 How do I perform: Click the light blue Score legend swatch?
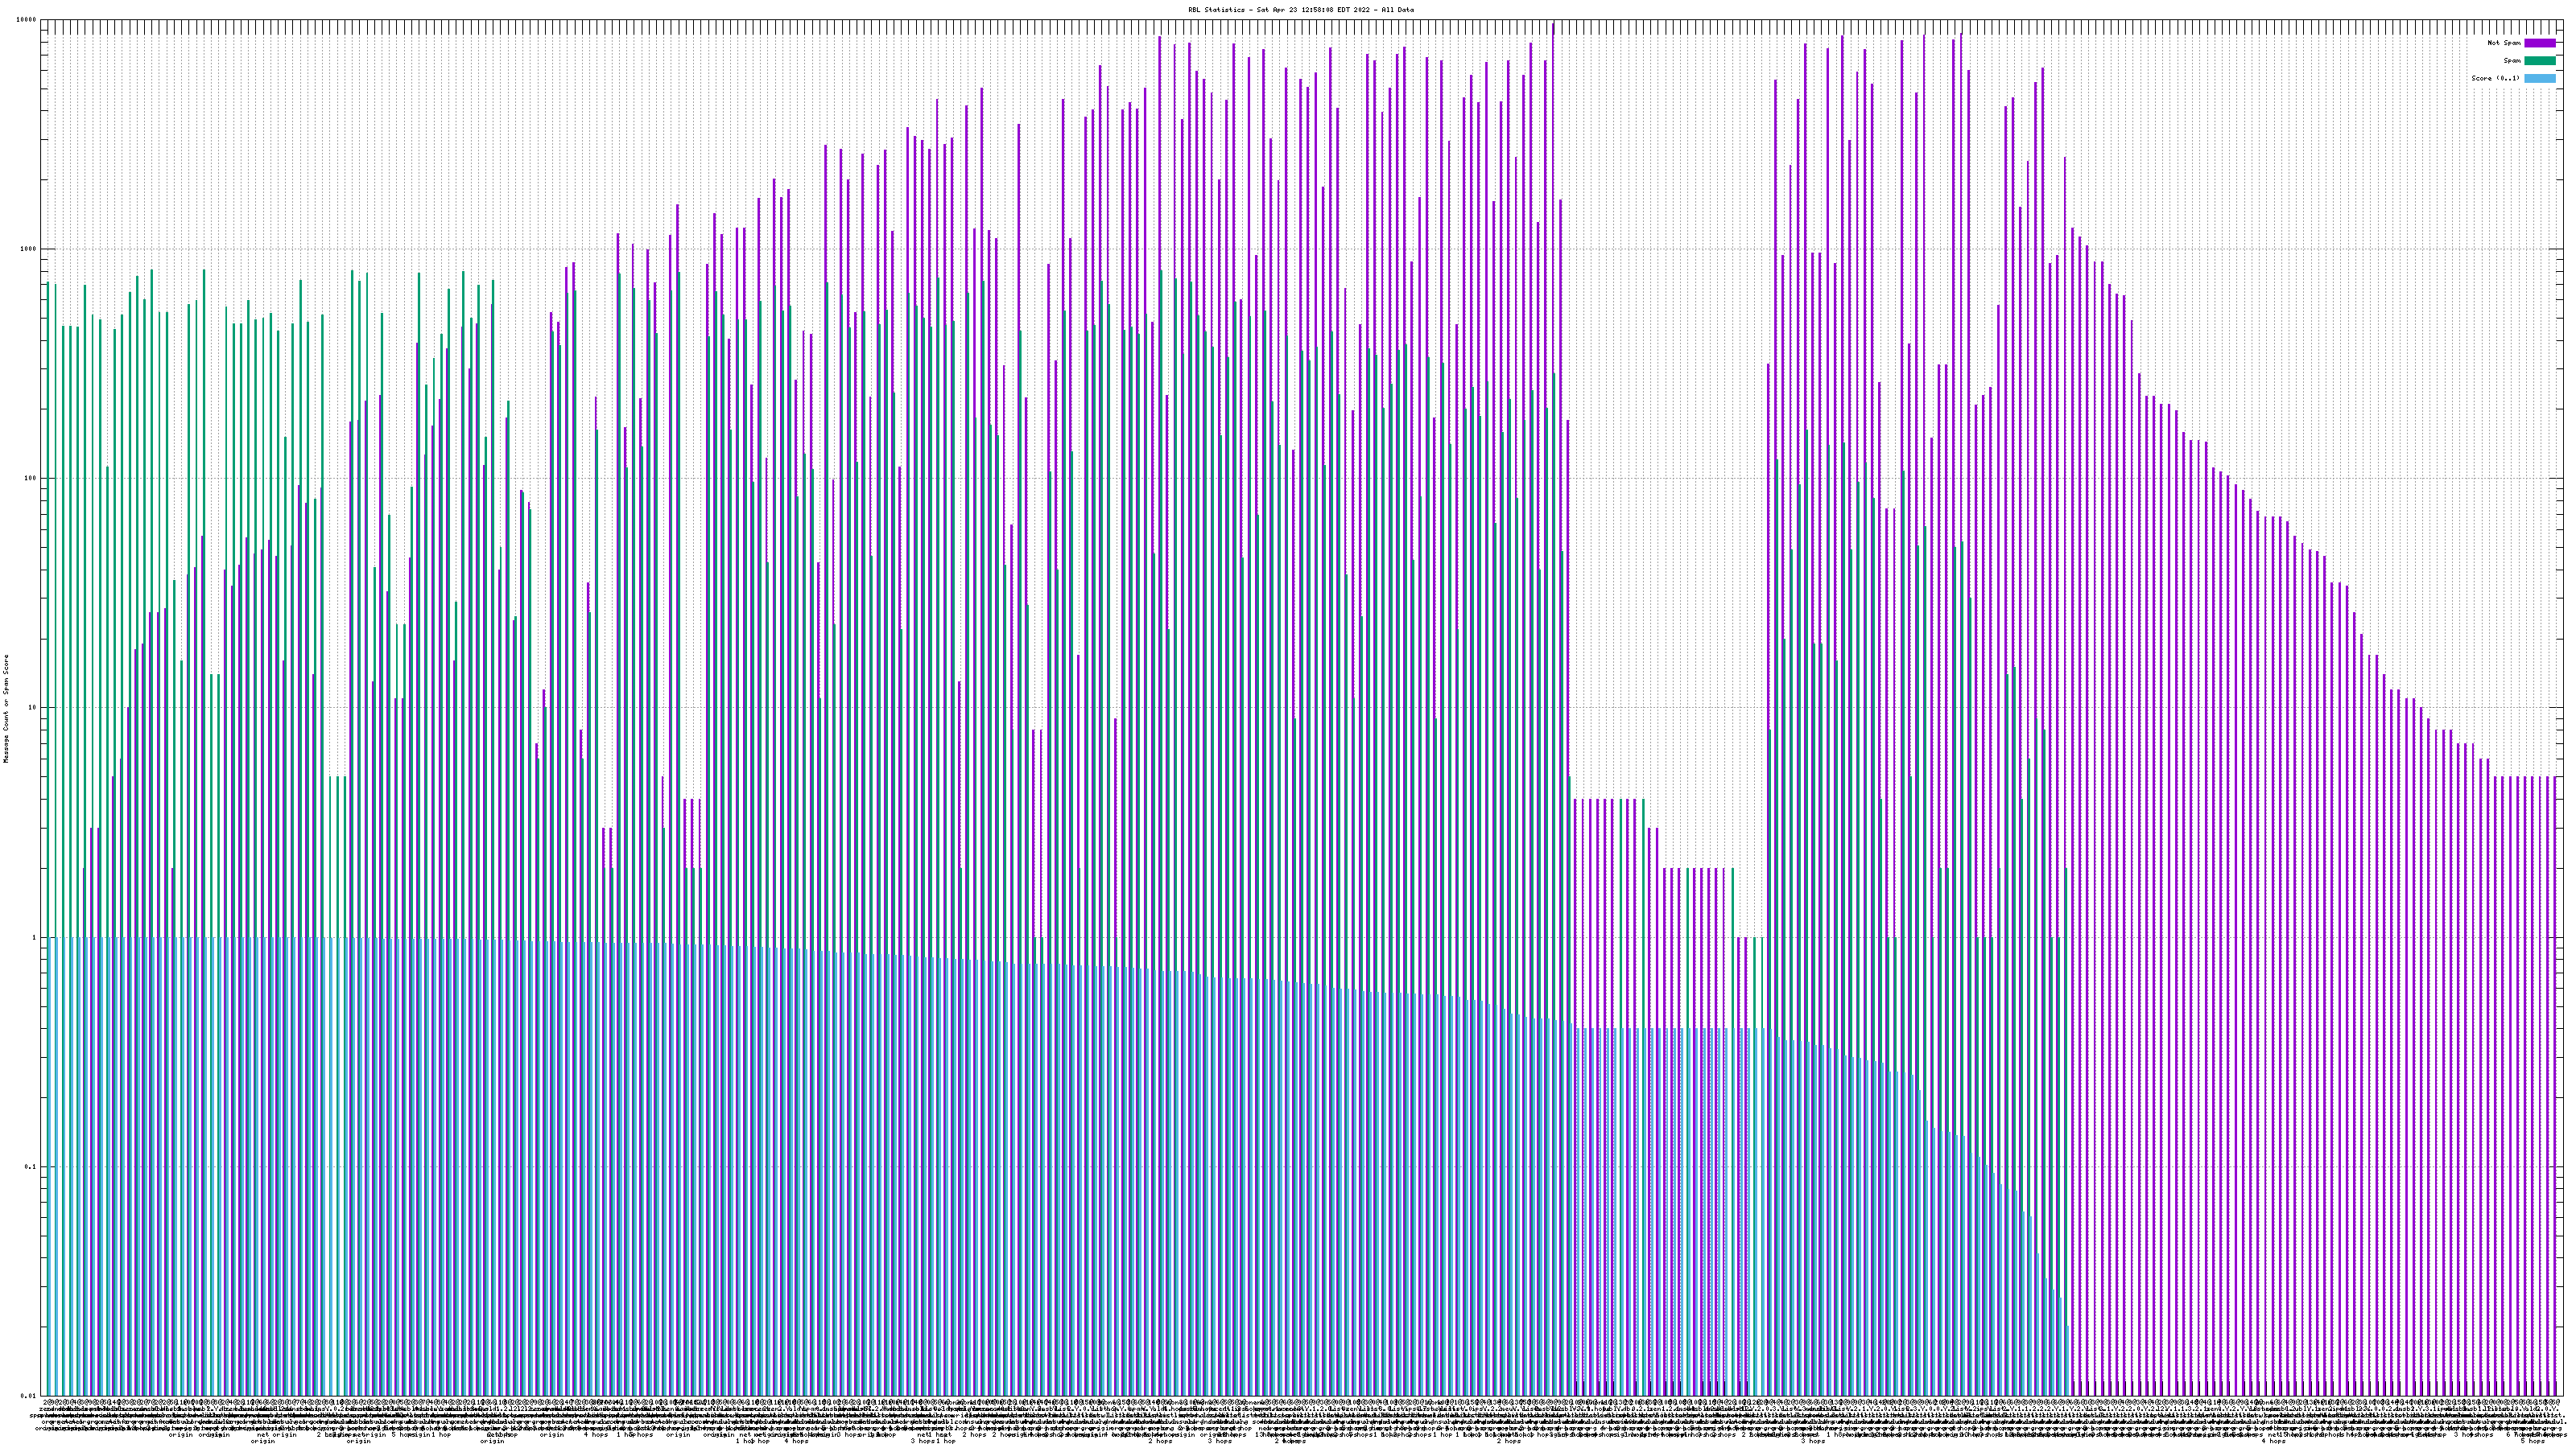pos(2539,78)
